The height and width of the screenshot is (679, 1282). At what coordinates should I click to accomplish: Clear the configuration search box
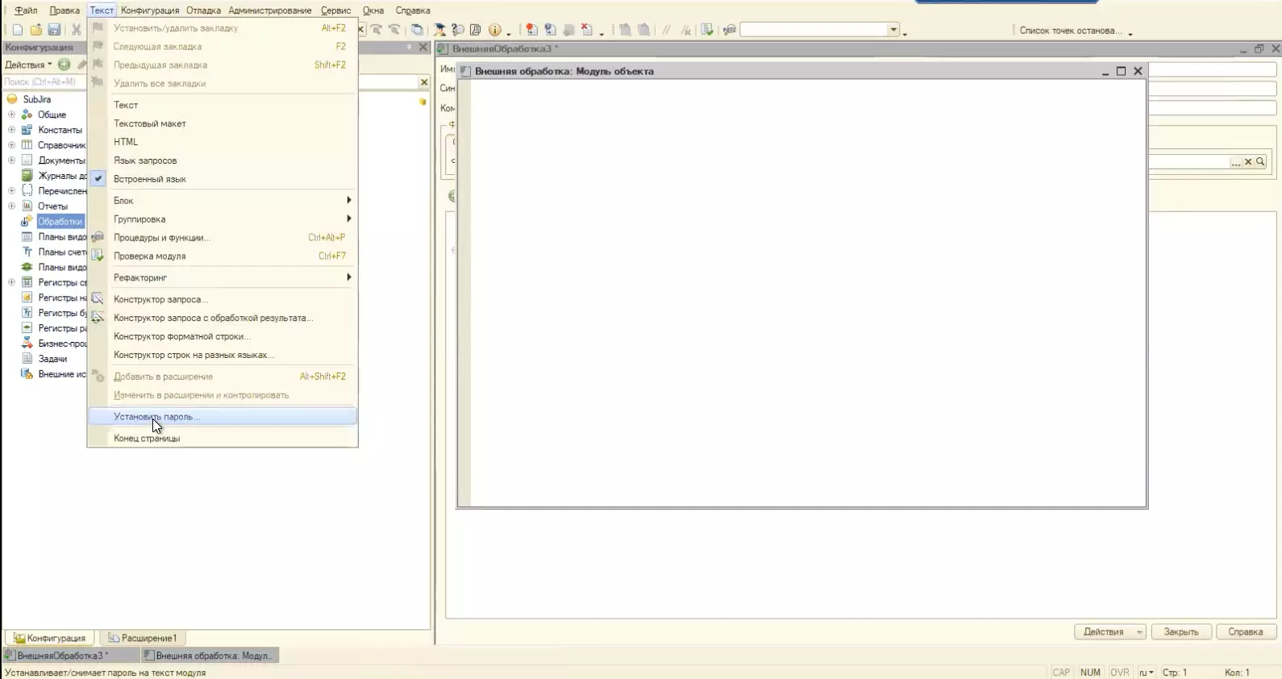click(x=424, y=82)
